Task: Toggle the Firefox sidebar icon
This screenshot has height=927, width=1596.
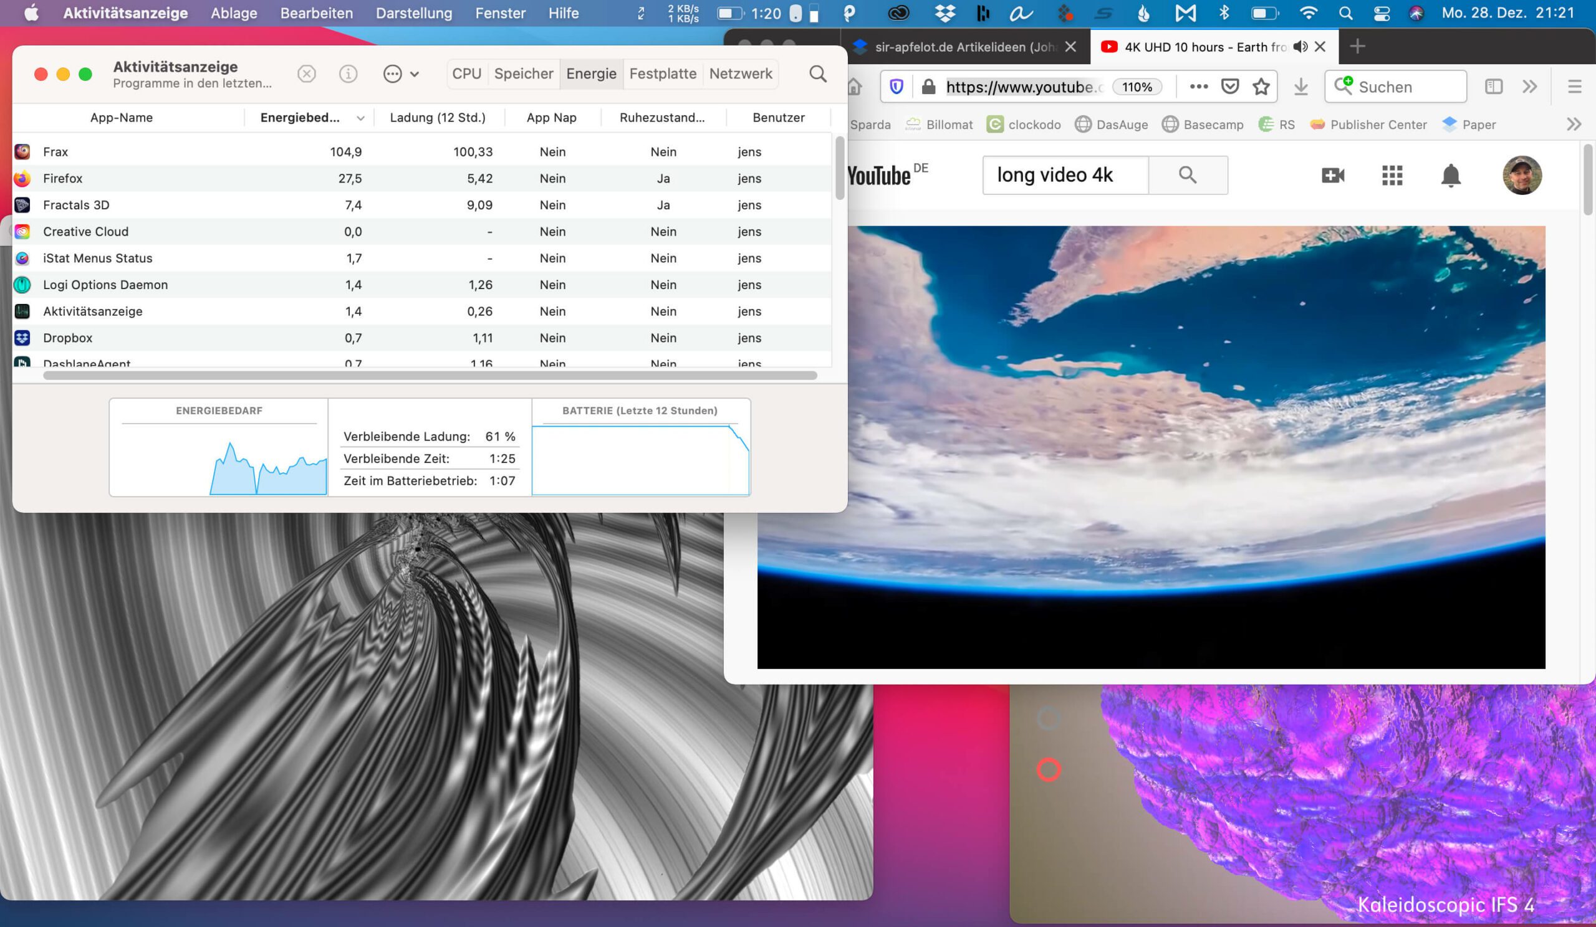Action: pyautogui.click(x=1493, y=87)
